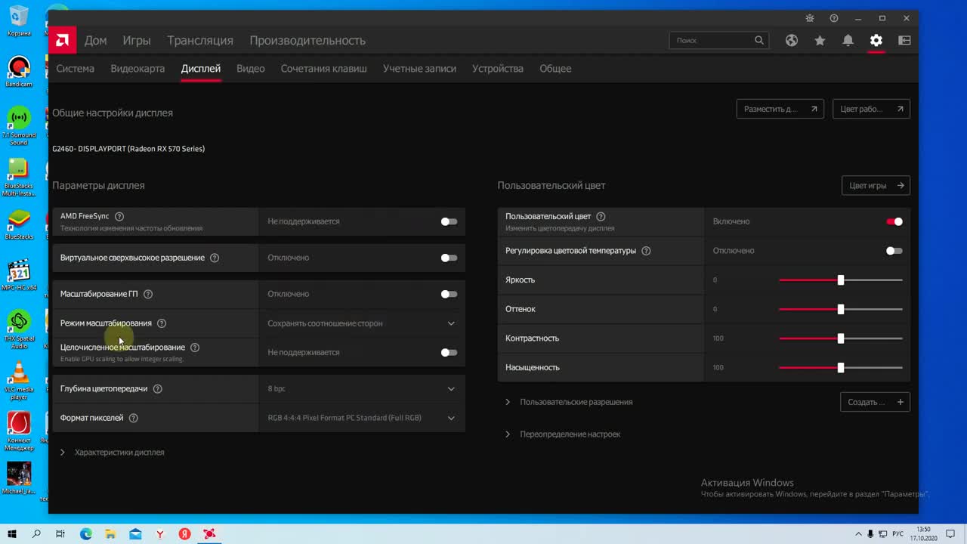
Task: Open the Radeon settings gear icon
Action: (876, 40)
